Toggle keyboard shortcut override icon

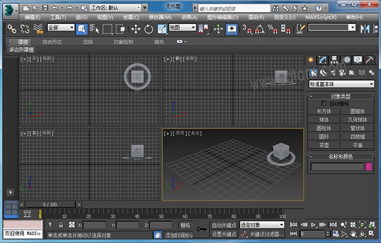coord(232,29)
